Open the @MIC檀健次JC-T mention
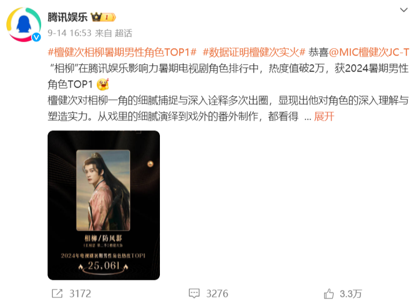Screen dimensions: 415x306 (369, 52)
